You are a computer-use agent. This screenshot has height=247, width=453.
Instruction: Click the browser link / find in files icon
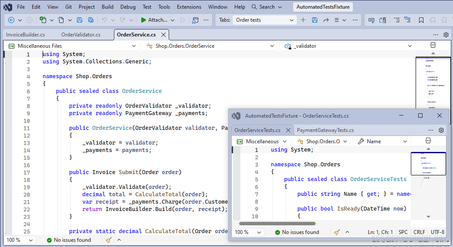[195, 20]
